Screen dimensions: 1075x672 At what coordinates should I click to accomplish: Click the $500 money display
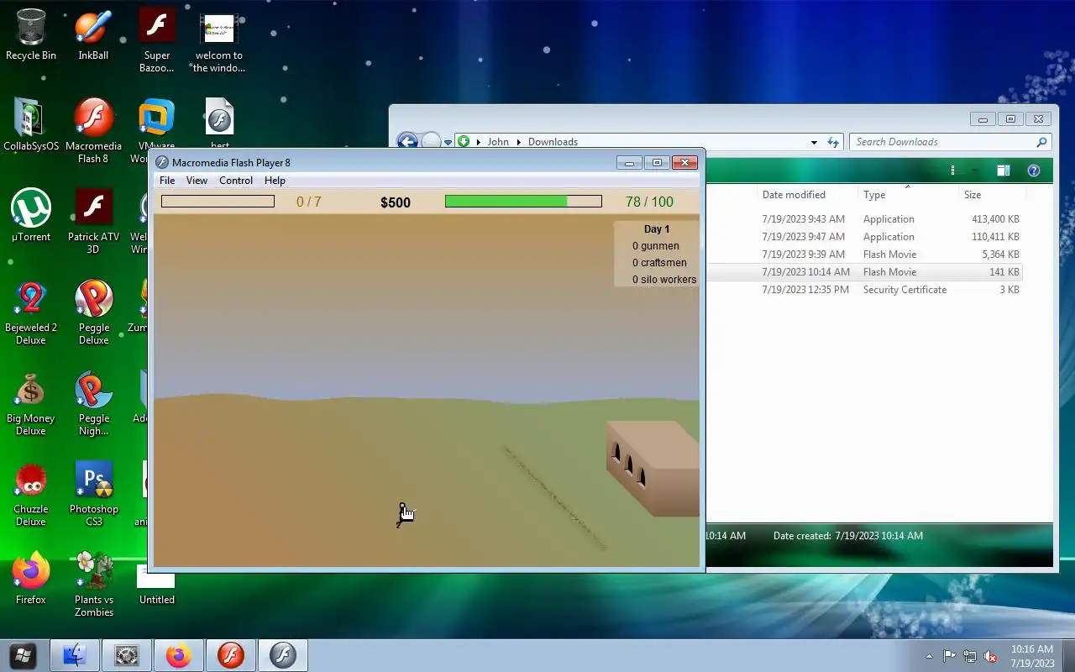coord(396,202)
